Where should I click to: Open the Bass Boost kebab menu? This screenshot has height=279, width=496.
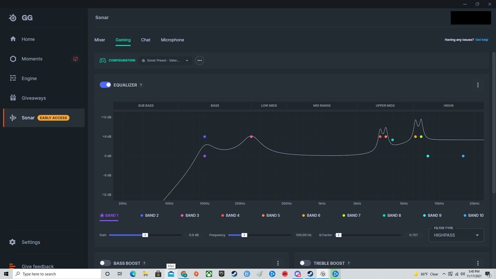278,263
